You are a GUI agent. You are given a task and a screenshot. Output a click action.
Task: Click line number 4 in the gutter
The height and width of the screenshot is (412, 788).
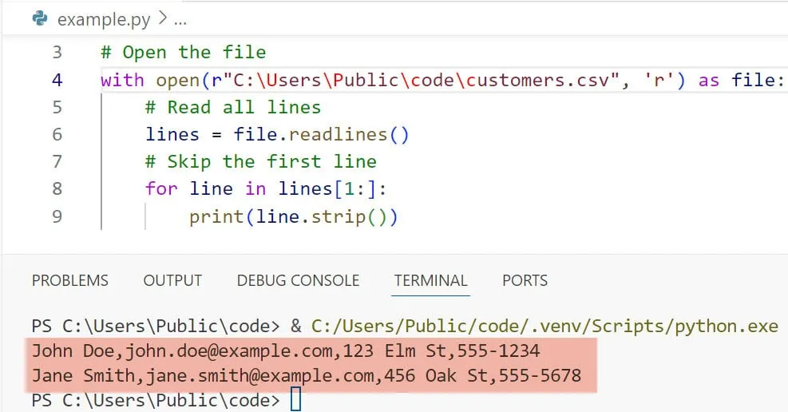(x=57, y=80)
